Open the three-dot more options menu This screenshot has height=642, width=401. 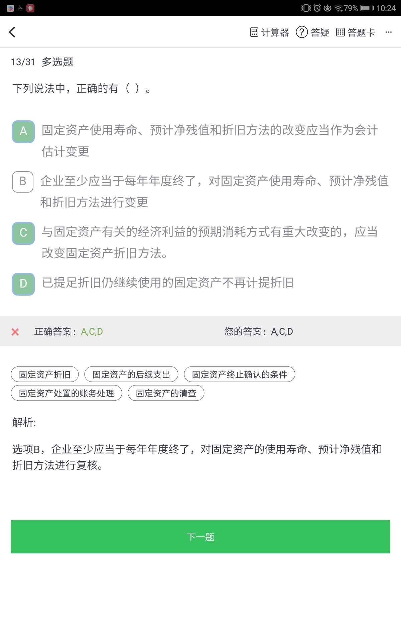(388, 32)
